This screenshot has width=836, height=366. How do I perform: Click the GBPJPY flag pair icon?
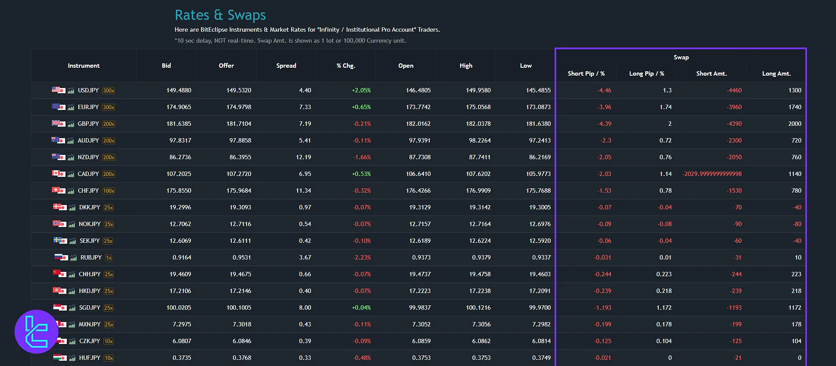[x=58, y=124]
